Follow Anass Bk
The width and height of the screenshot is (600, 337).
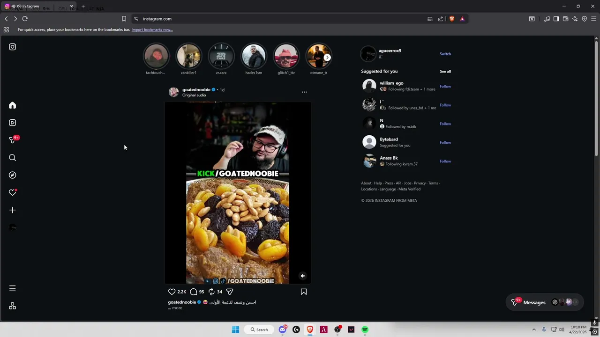click(x=445, y=161)
